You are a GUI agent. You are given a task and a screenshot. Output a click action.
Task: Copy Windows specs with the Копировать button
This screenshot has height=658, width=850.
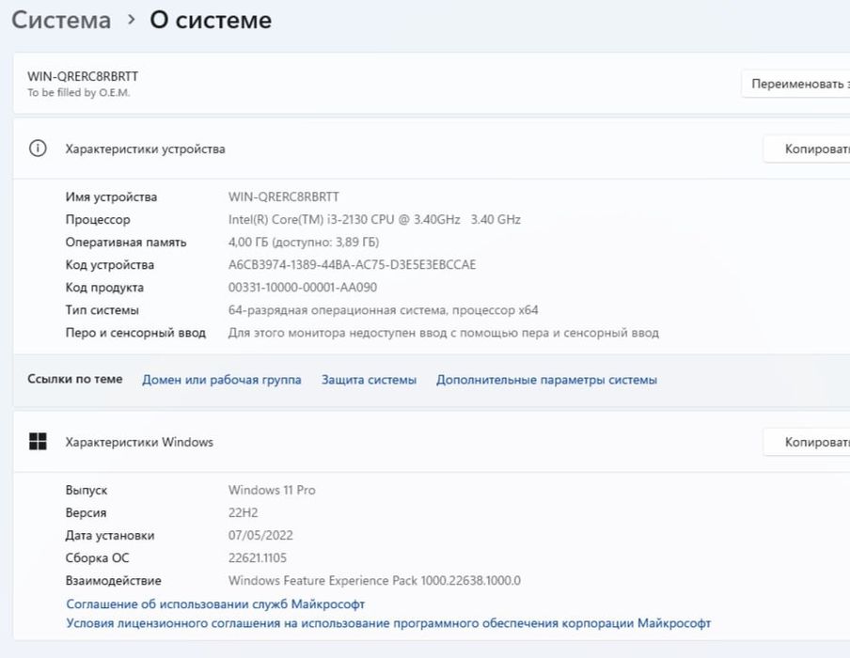click(807, 442)
